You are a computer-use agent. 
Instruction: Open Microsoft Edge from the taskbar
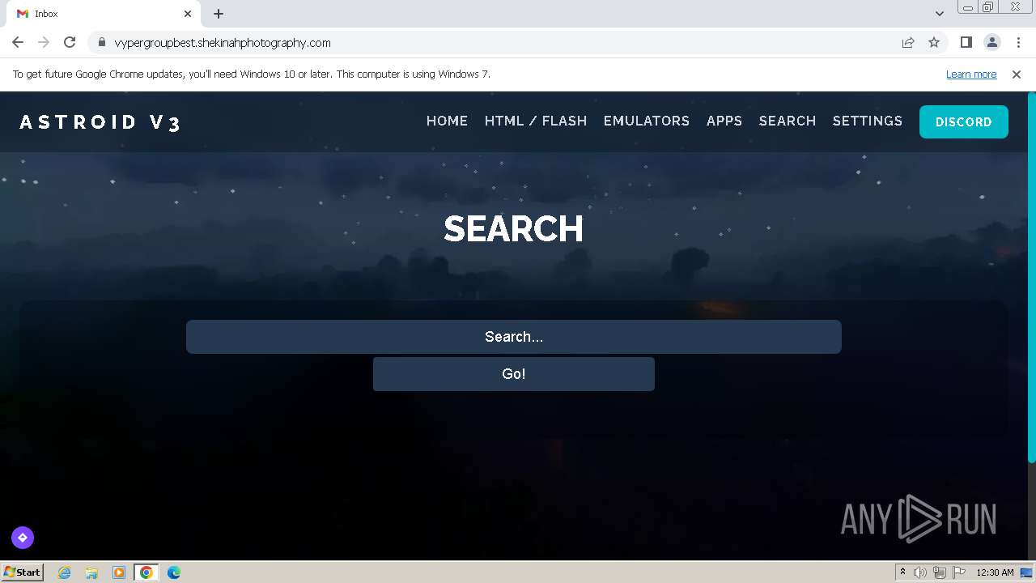pos(174,572)
